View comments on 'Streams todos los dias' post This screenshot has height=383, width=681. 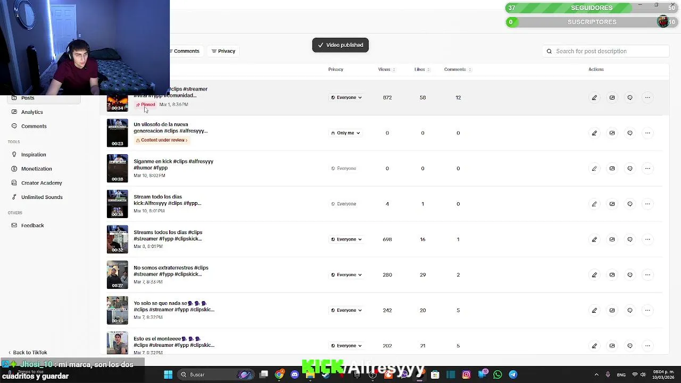[x=630, y=239]
